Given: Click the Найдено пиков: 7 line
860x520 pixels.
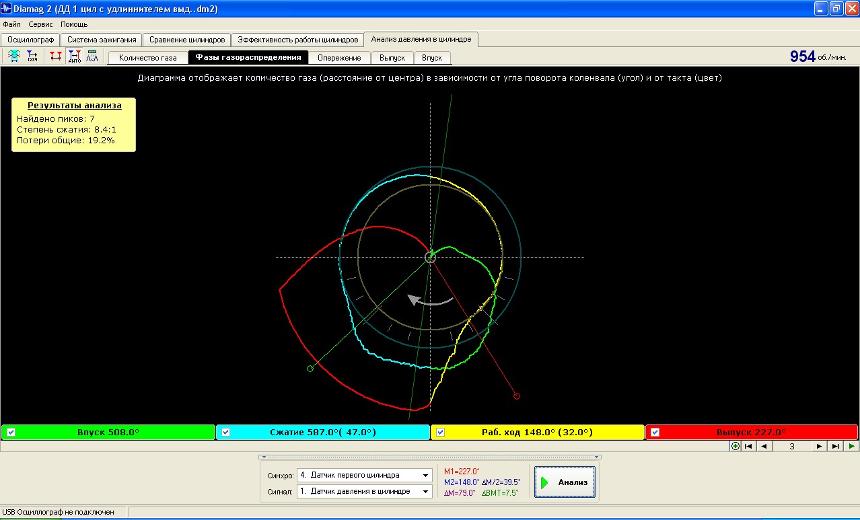Looking at the screenshot, I should click(56, 118).
